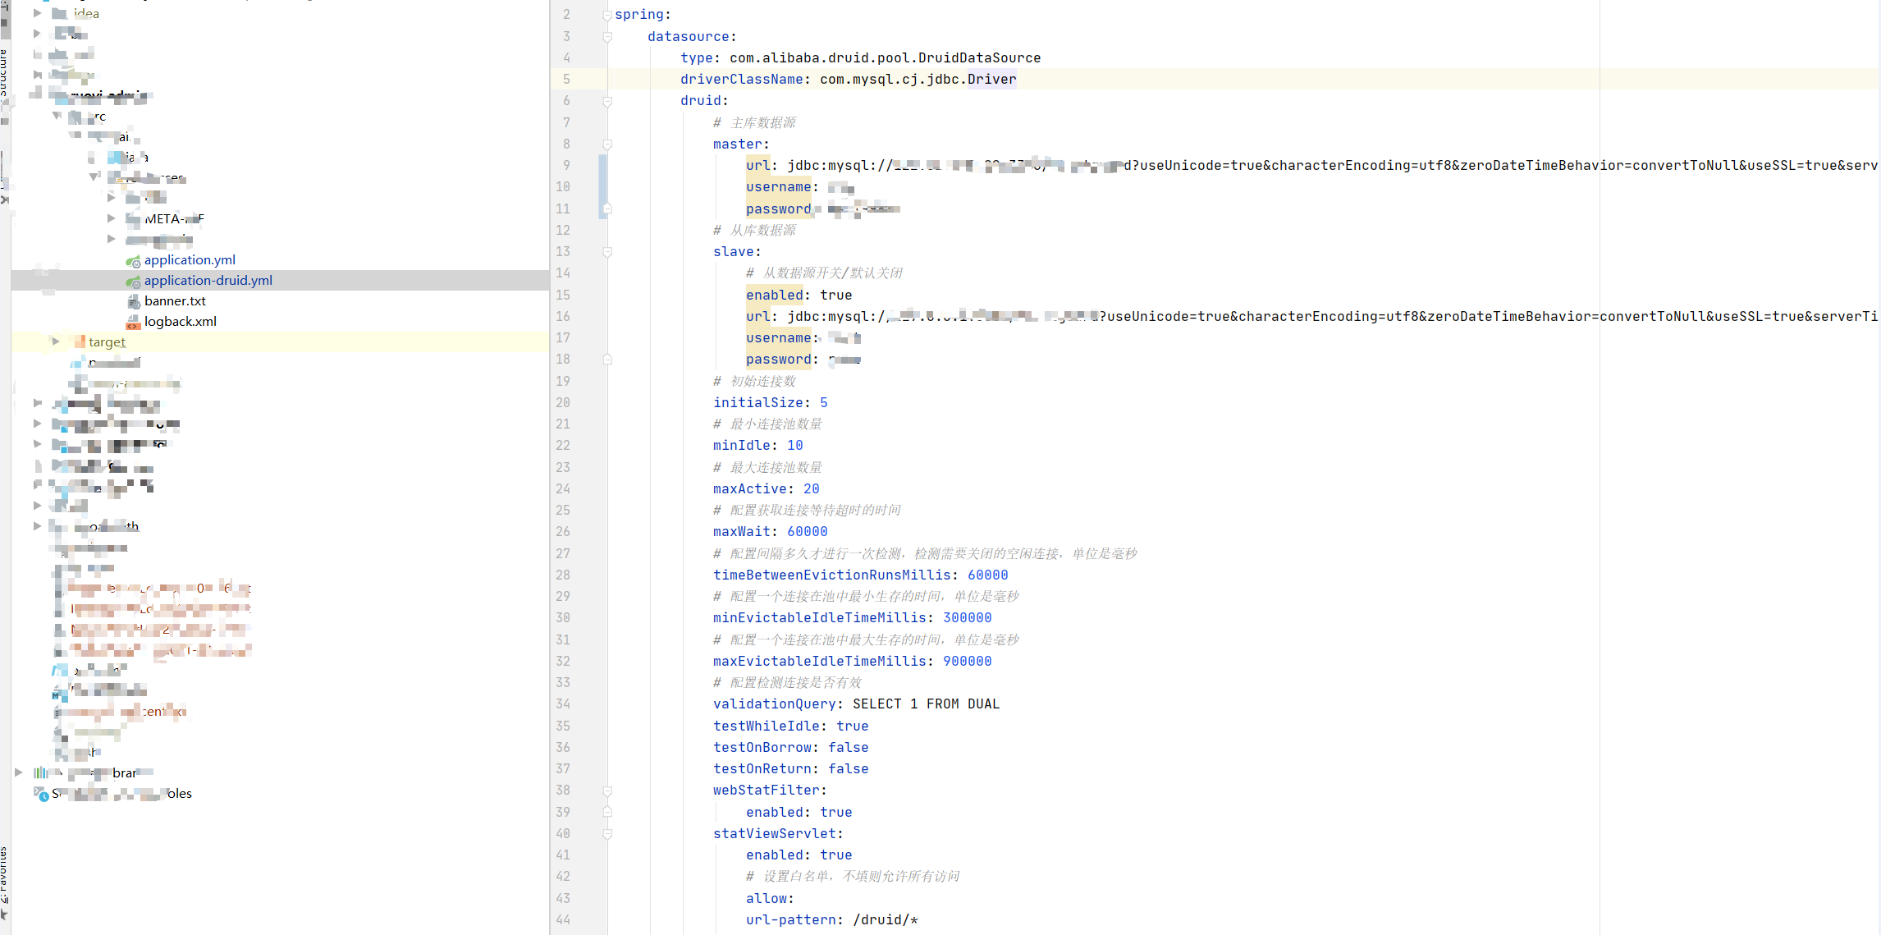Image resolution: width=1881 pixels, height=935 pixels.
Task: Collapse the master datasource fold marker
Action: tap(607, 144)
